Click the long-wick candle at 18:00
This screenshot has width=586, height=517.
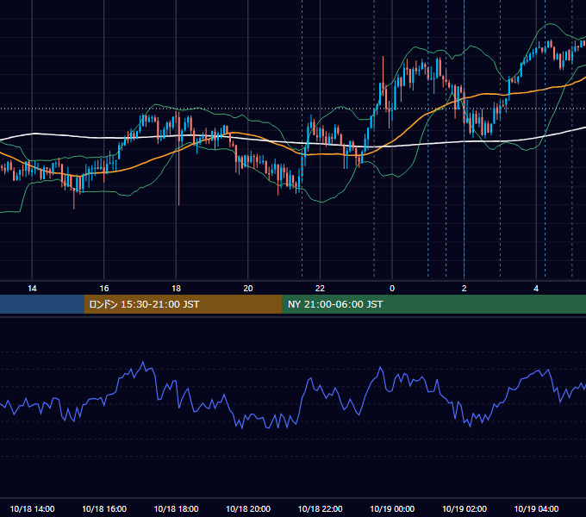click(178, 157)
